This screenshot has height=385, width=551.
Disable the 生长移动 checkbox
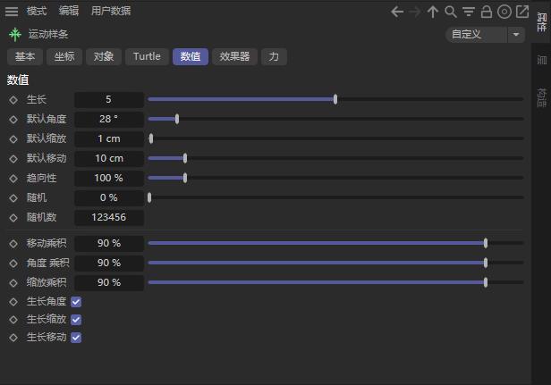[x=76, y=338]
